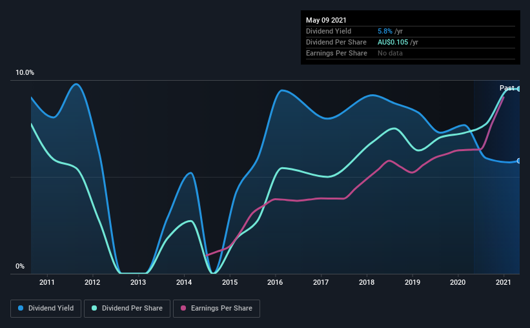
Task: Click the teal Dividend Per Share endpoint marker
Action: (518, 89)
